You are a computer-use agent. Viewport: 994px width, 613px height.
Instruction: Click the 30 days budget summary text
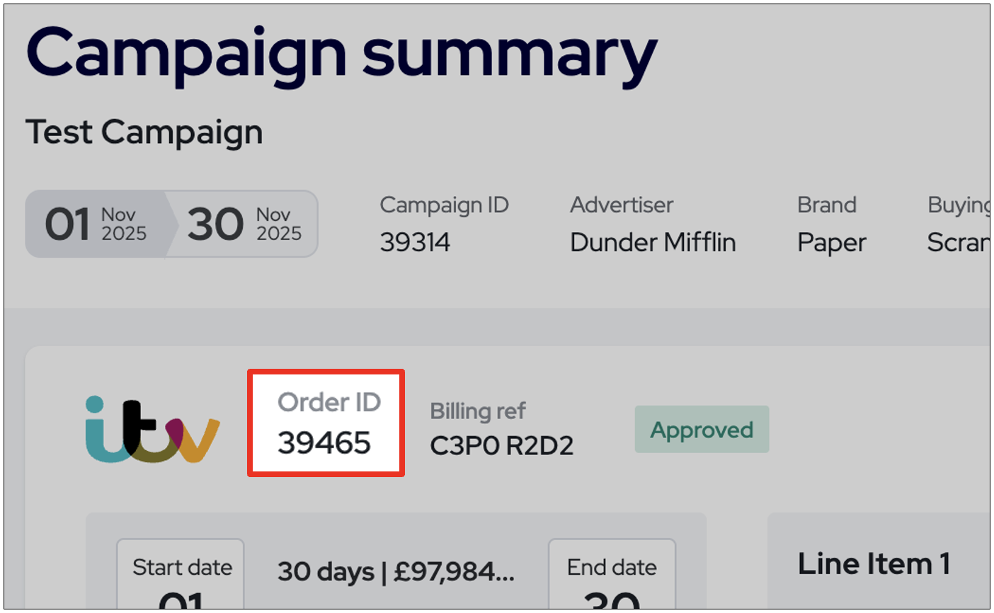point(396,571)
